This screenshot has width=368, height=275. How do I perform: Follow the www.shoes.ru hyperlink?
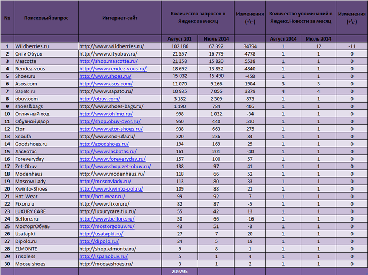click(105, 76)
